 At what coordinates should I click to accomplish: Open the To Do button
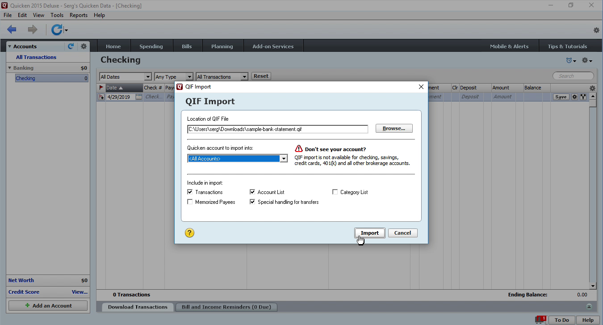pyautogui.click(x=562, y=320)
